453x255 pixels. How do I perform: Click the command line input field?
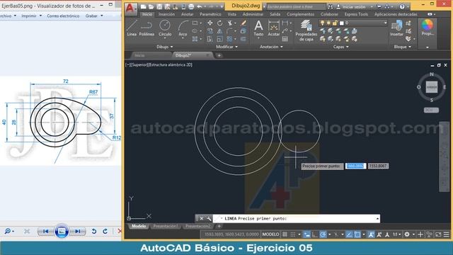[296, 219]
